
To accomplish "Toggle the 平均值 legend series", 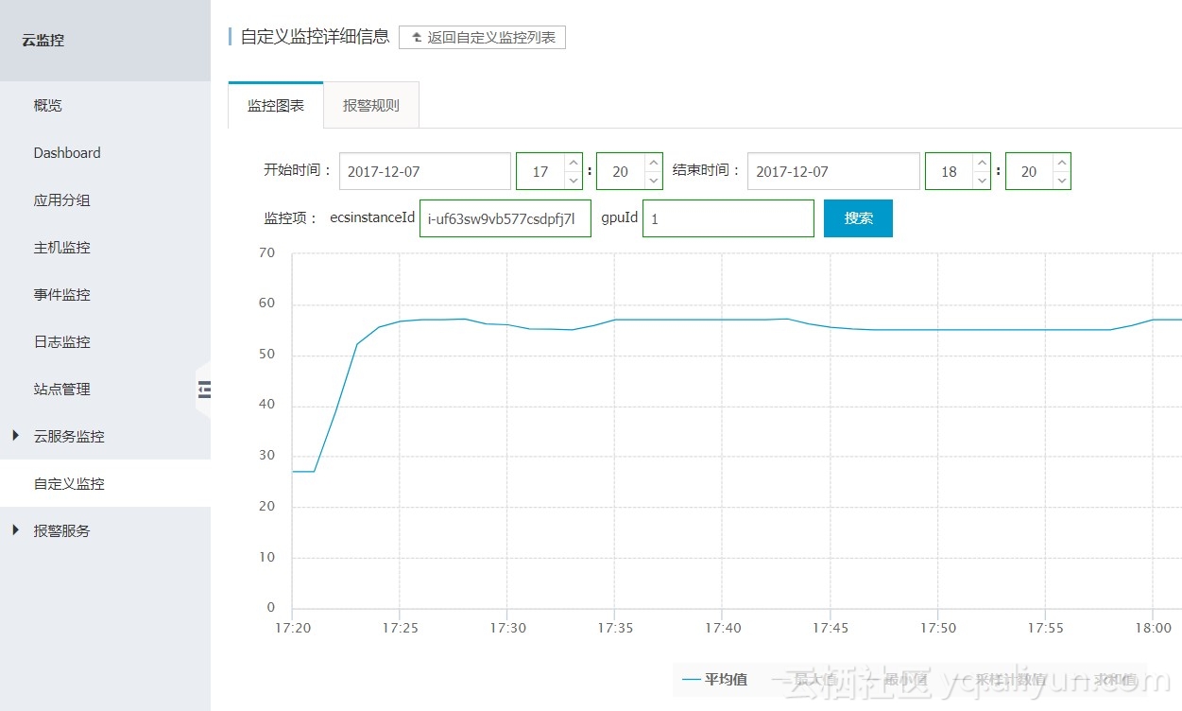I will [714, 679].
